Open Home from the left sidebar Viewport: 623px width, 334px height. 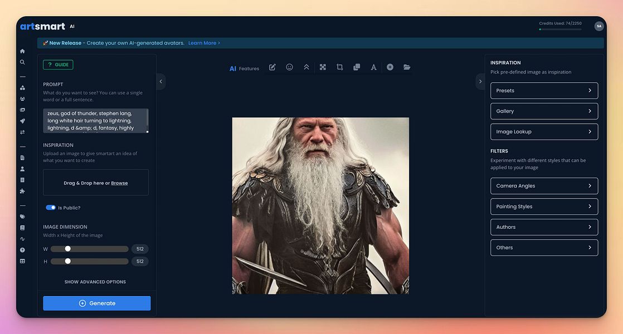pyautogui.click(x=22, y=50)
